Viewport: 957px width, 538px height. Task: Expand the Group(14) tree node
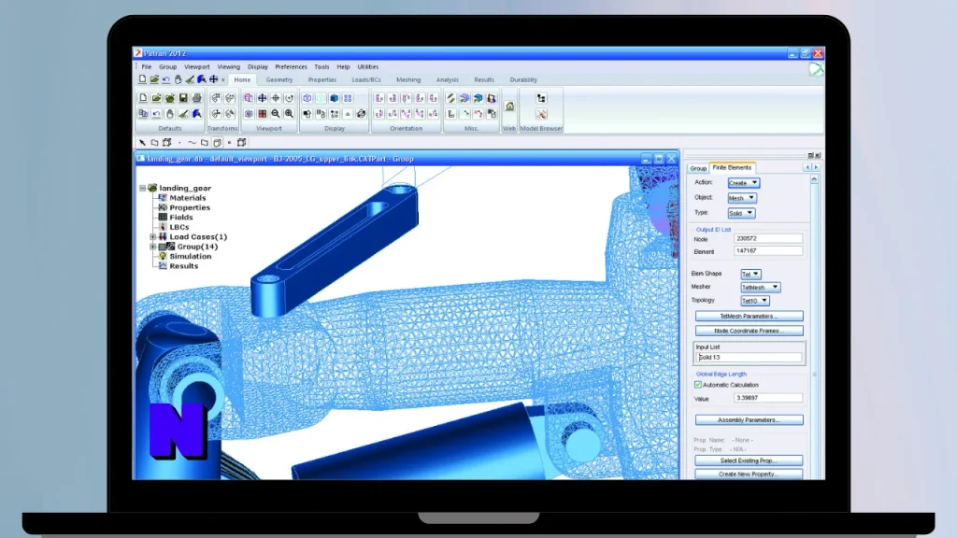153,247
